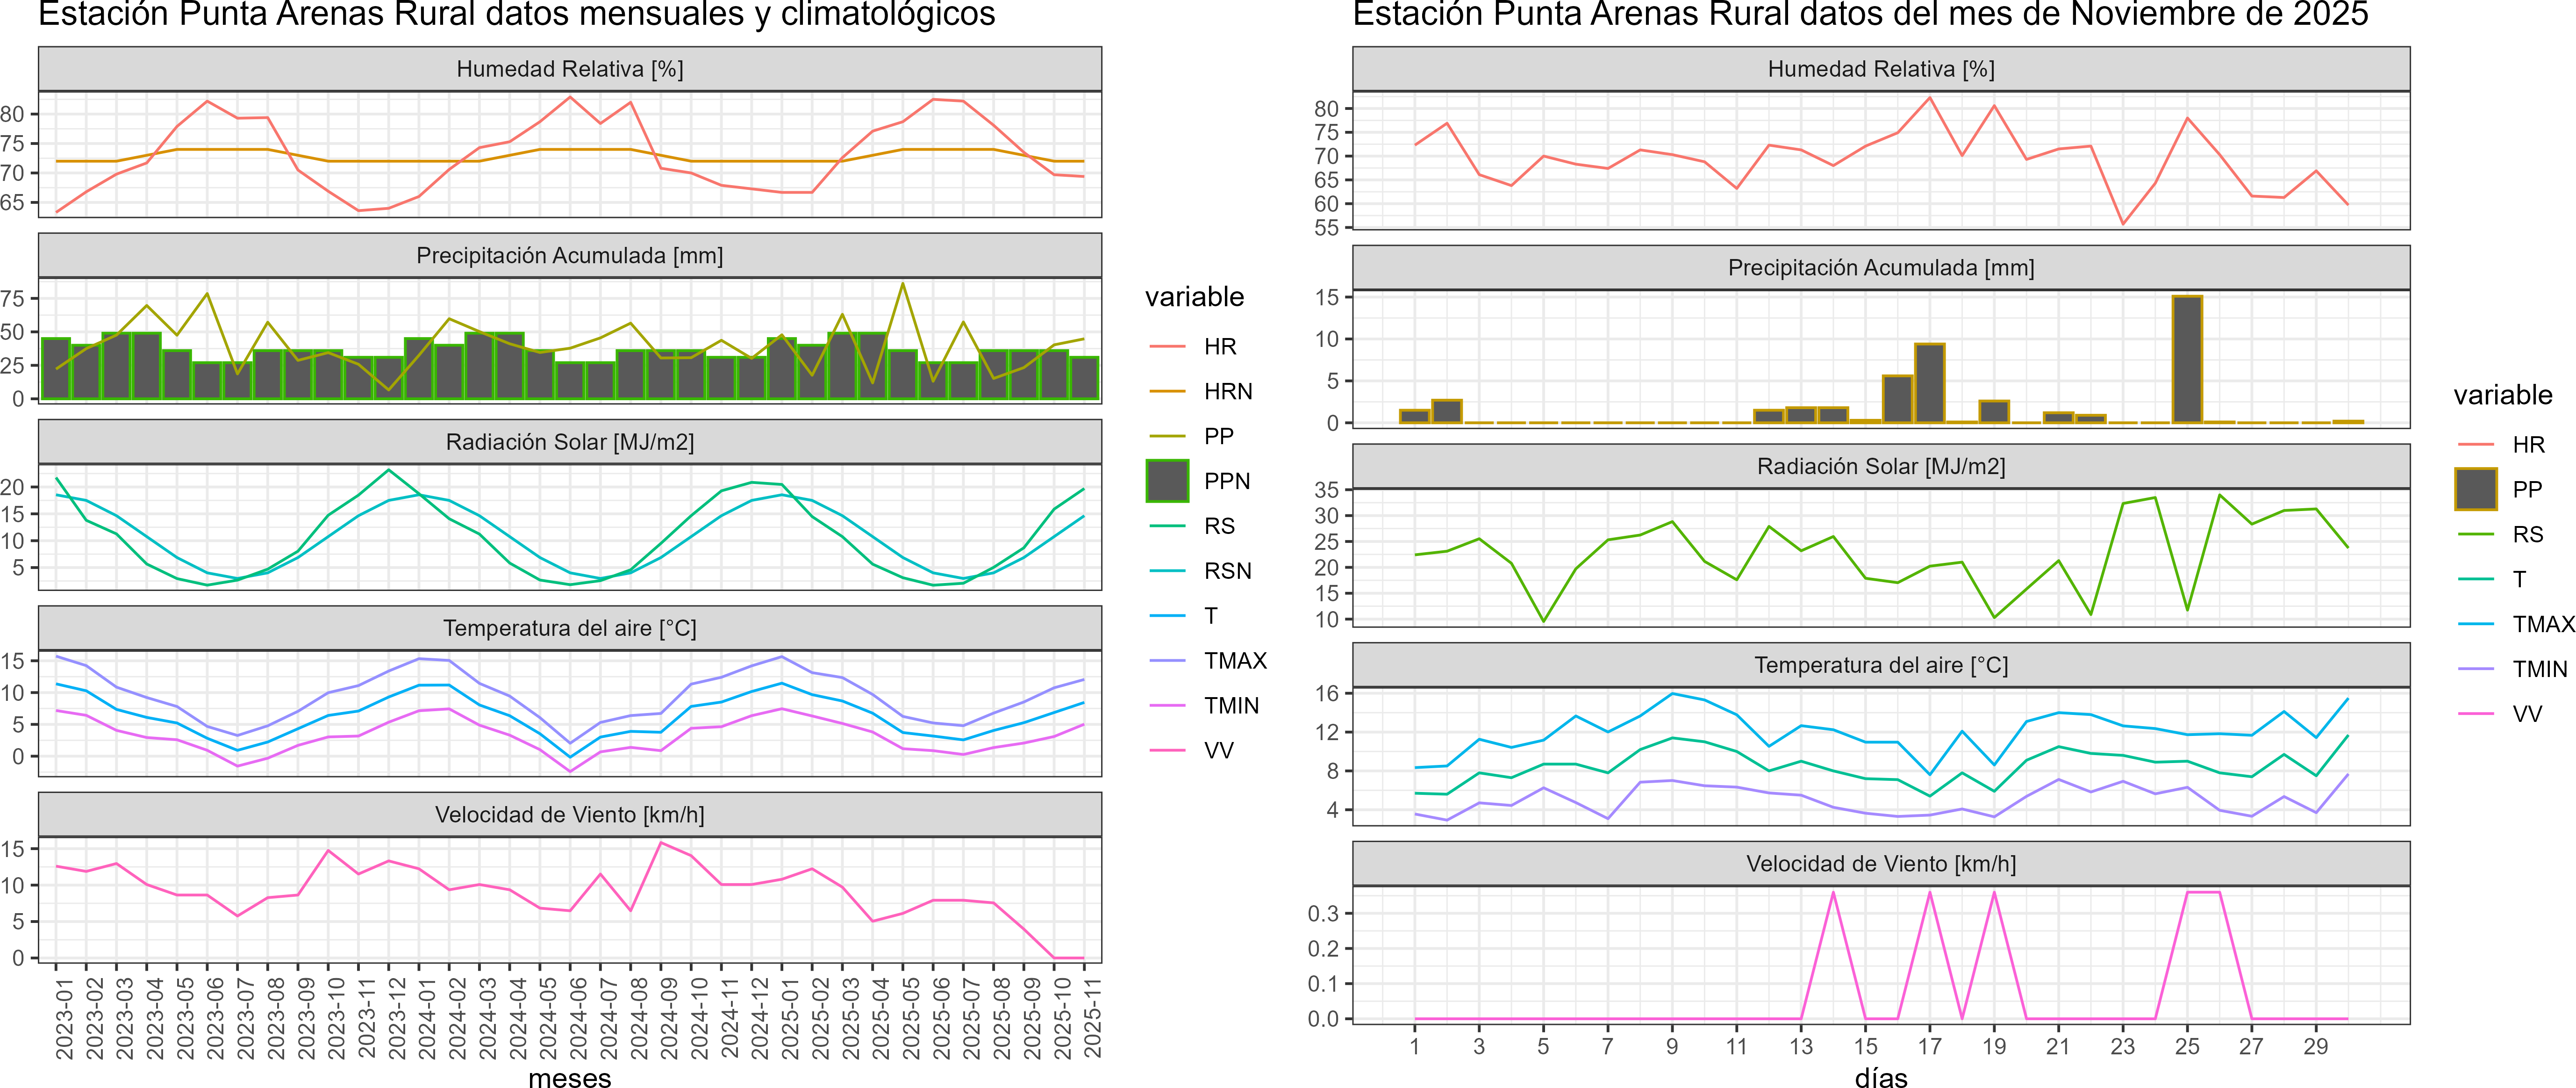Screen dimensions: 2576x1088
Task: Click the RSN legend line key
Action: [x=1167, y=571]
